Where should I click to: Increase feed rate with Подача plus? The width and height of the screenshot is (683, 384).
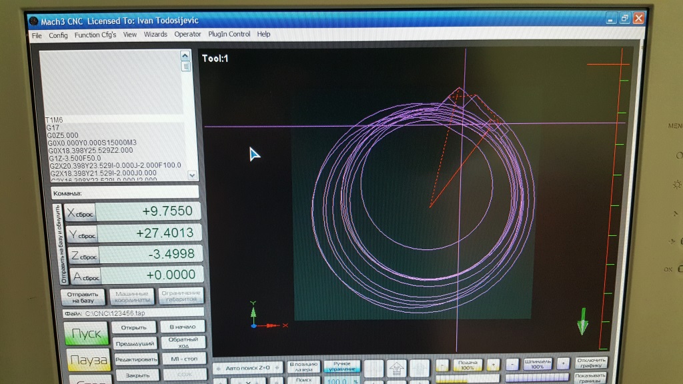494,365
